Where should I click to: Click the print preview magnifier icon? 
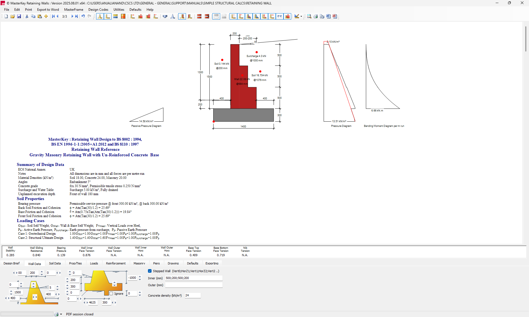point(309,17)
